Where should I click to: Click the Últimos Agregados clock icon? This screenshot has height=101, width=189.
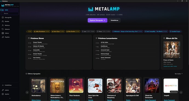[x=26, y=74]
